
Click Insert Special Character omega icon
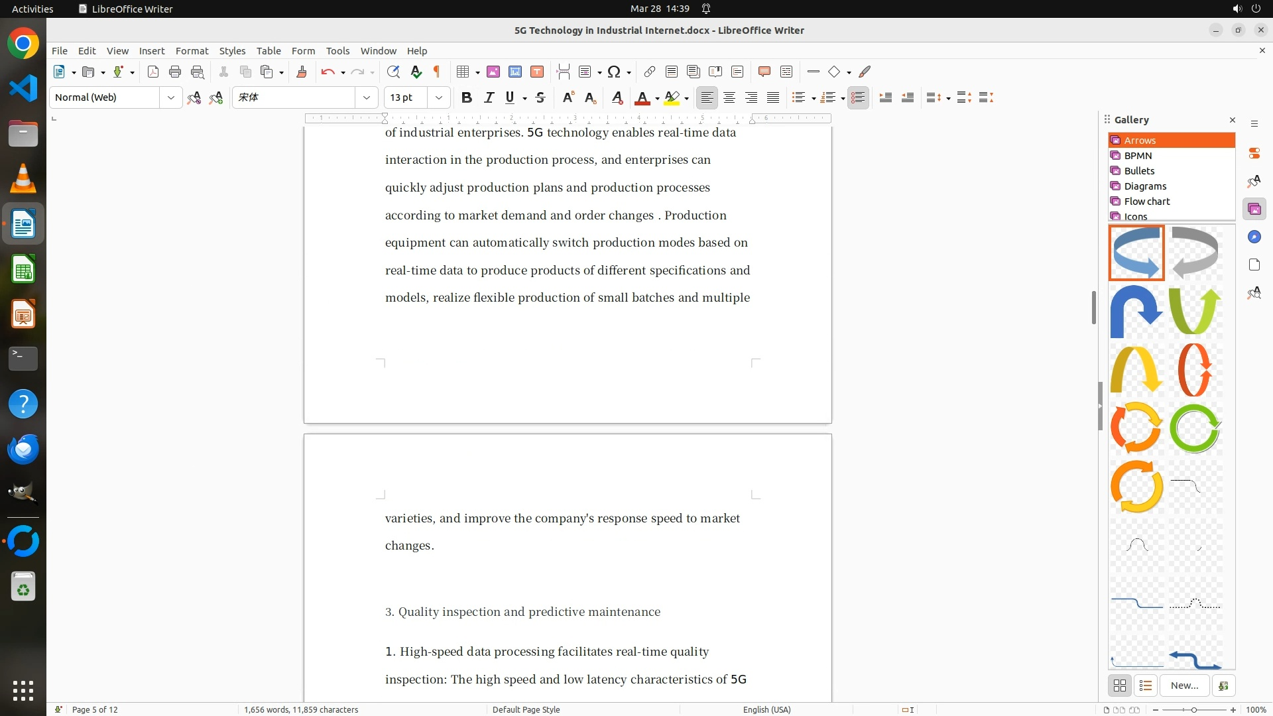[614, 72]
